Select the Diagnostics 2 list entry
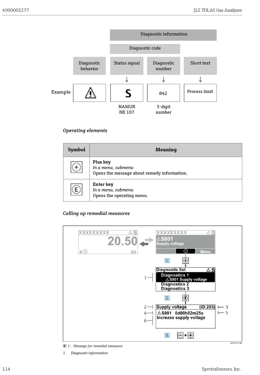 (x=175, y=284)
